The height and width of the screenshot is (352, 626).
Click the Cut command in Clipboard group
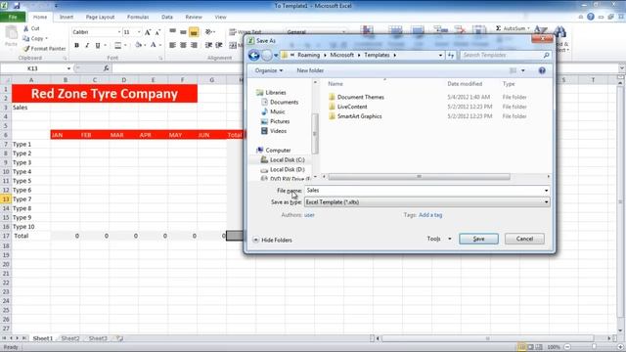(x=31, y=28)
